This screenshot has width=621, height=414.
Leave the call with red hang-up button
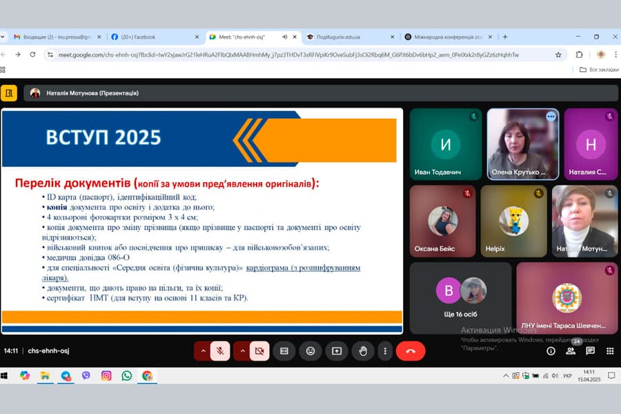411,351
